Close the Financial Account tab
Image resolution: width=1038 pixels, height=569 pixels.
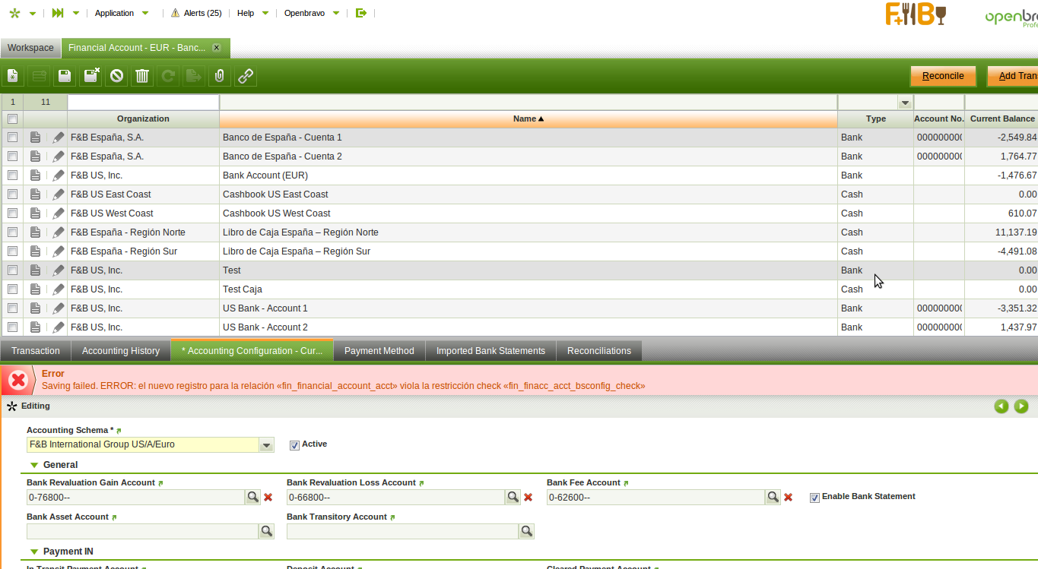pos(216,48)
